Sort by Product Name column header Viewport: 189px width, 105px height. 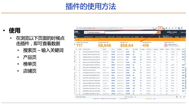click(x=87, y=49)
